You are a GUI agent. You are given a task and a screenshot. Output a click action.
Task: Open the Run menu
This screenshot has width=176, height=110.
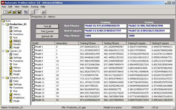pyautogui.click(x=4, y=7)
